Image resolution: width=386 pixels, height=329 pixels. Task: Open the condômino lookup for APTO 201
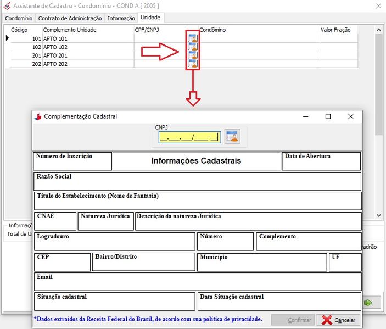coord(192,55)
